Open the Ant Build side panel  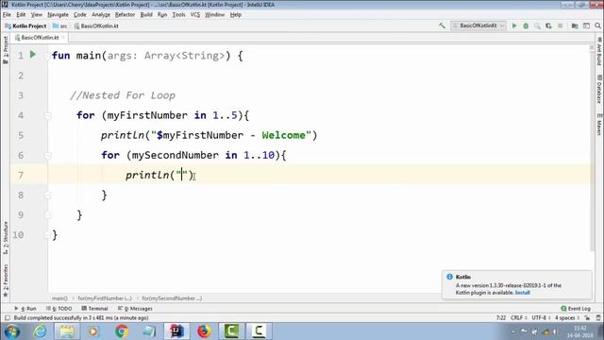tap(599, 51)
